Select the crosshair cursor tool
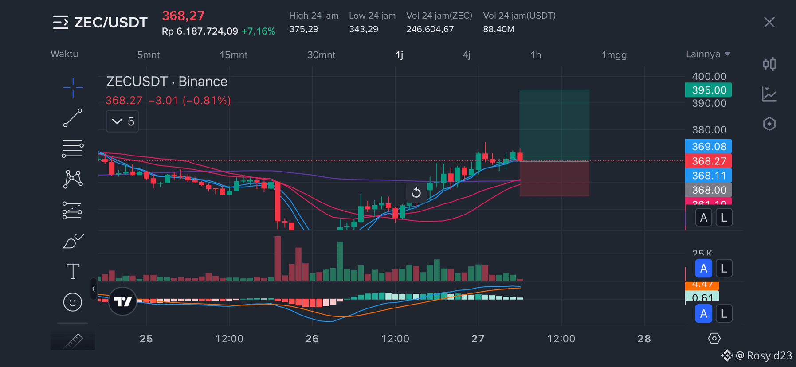 73,87
